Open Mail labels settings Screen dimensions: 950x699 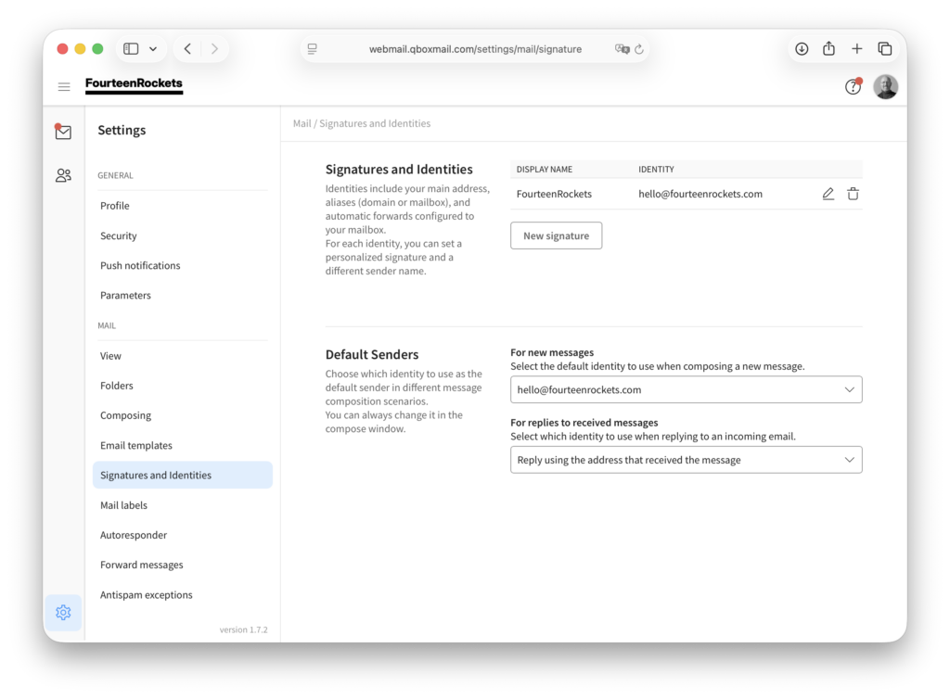click(x=183, y=505)
